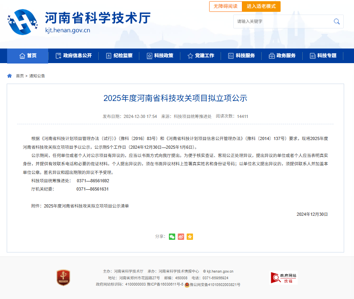Share to QQ Zone star icon

[x=190, y=237]
